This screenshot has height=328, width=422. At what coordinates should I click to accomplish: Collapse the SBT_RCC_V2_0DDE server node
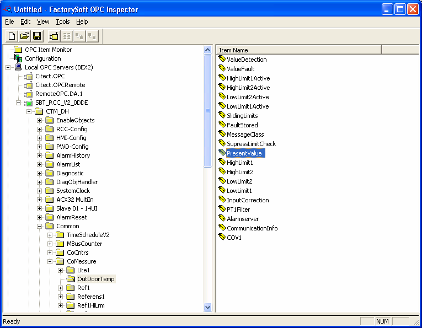(x=18, y=103)
